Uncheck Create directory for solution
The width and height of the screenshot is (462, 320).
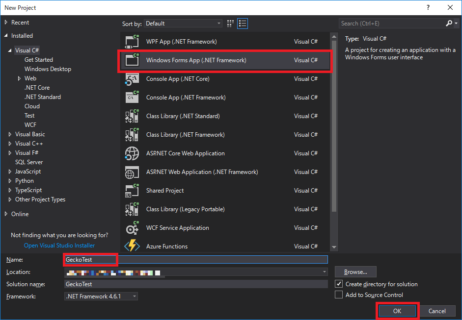pos(339,284)
